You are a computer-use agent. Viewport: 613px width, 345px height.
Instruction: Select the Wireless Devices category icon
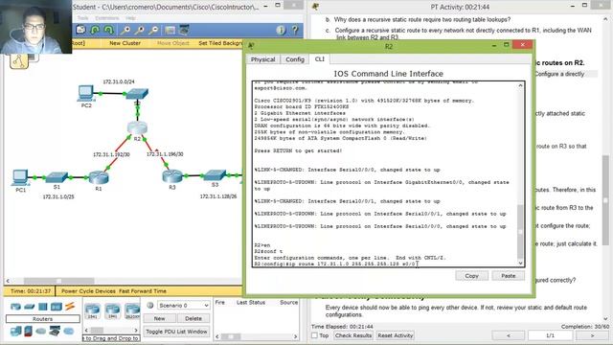point(57,307)
